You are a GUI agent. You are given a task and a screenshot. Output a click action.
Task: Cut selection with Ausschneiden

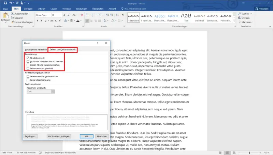pos(19,14)
